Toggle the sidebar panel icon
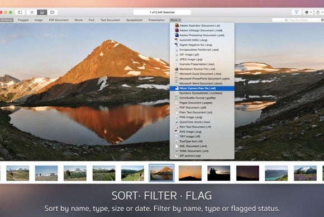 coord(20,12)
